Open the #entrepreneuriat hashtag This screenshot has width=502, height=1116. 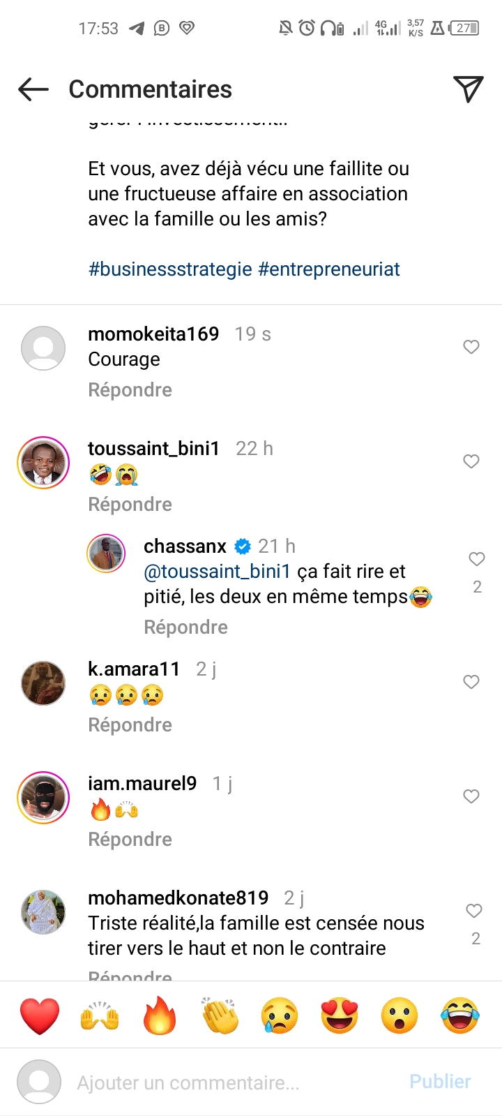coord(329,269)
